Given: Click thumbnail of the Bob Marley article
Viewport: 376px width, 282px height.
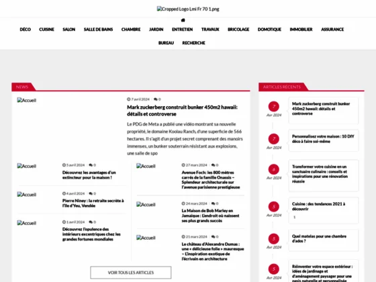Looking at the screenshot, I should tap(146, 205).
